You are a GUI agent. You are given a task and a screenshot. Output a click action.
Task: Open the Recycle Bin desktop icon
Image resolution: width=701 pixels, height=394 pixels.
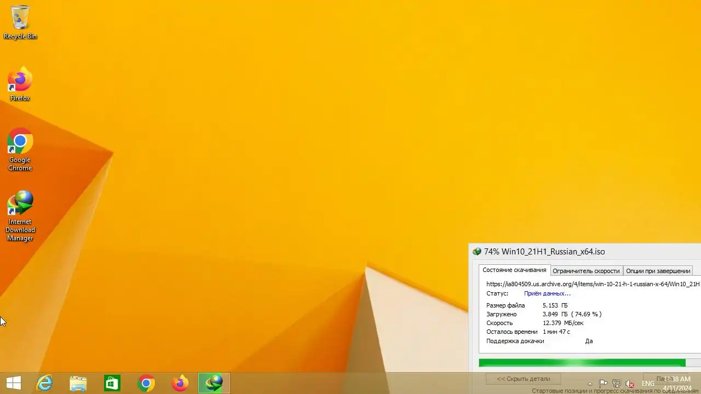(x=20, y=22)
